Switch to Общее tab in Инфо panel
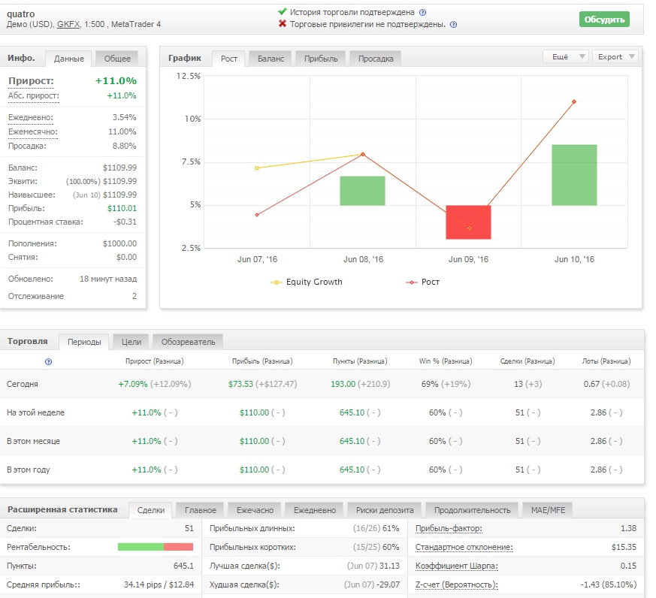This screenshot has width=656, height=598. pos(117,59)
